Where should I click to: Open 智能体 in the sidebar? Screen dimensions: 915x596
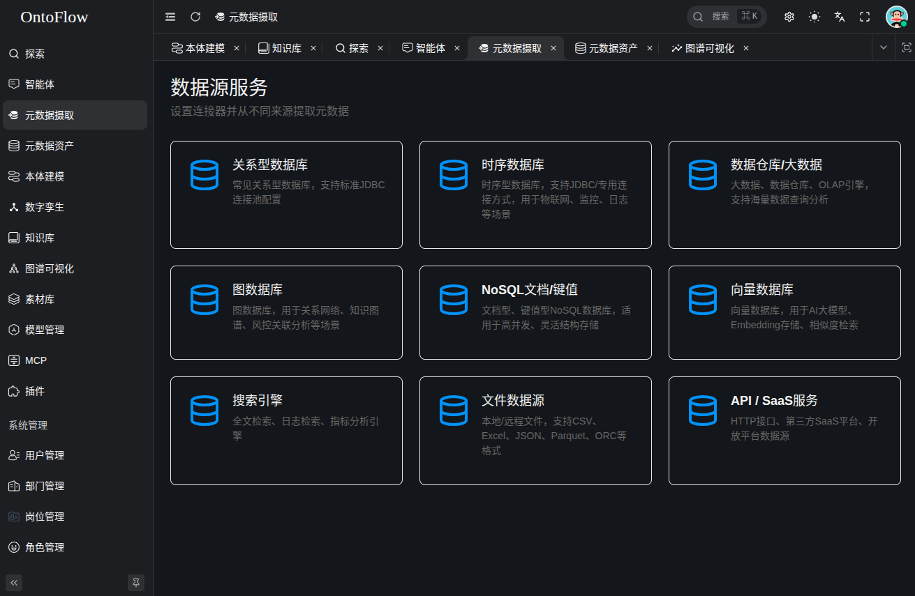click(x=75, y=84)
